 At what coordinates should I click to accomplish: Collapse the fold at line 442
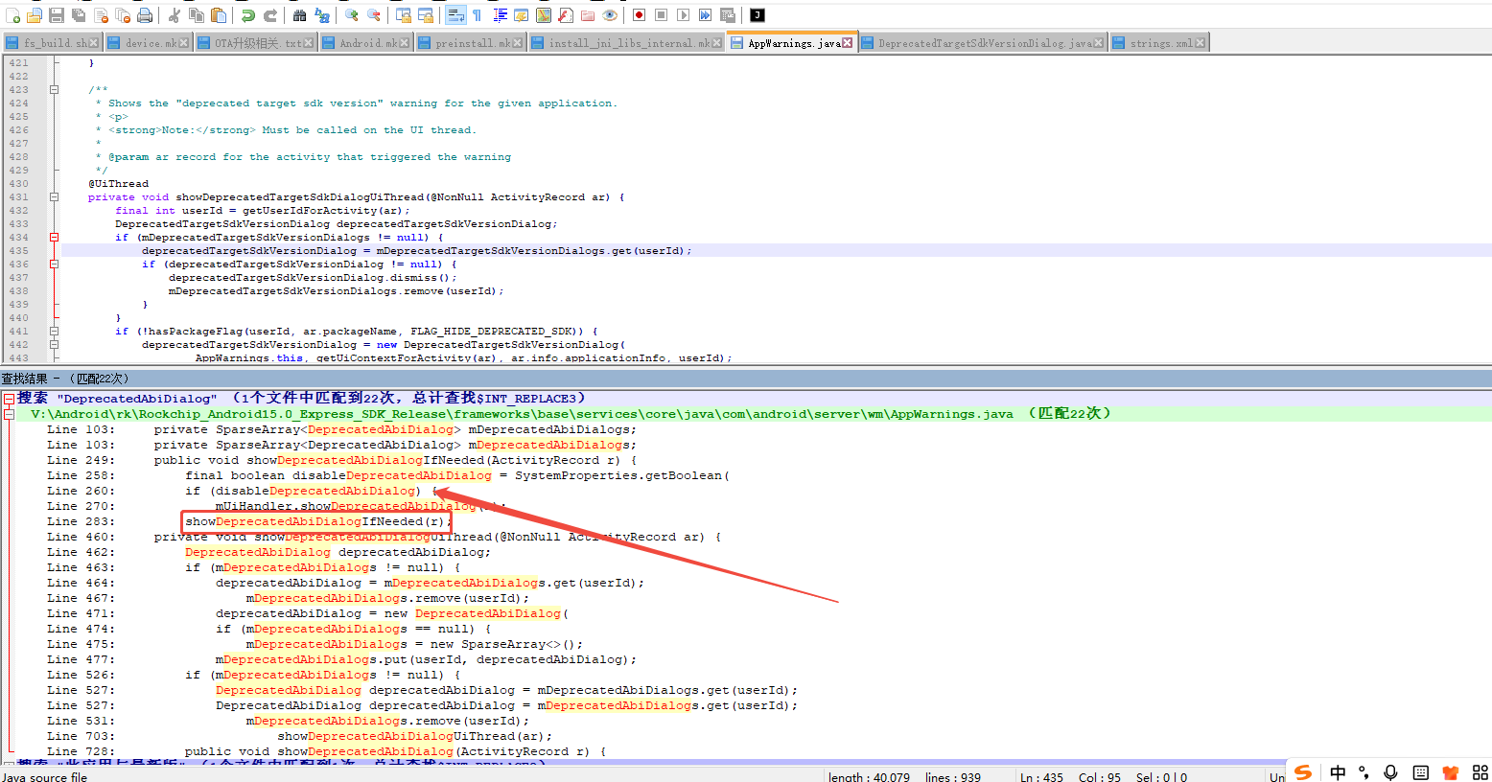54,345
